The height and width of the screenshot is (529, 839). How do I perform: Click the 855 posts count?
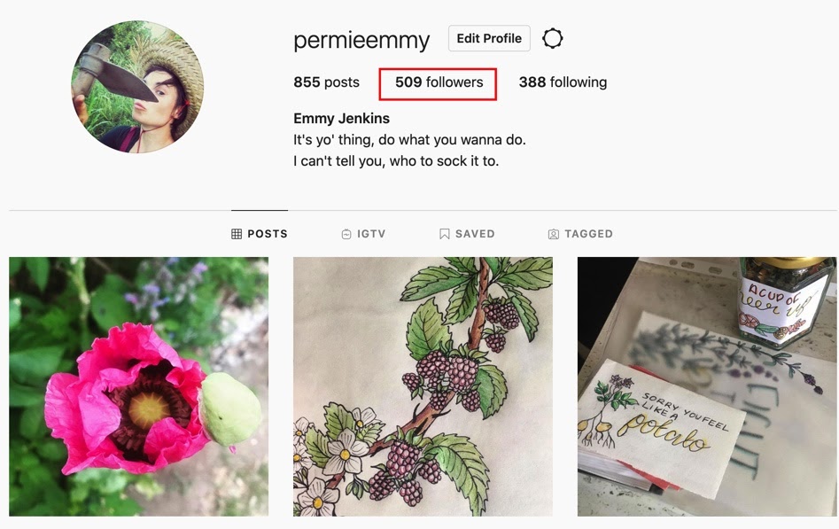[x=326, y=82]
